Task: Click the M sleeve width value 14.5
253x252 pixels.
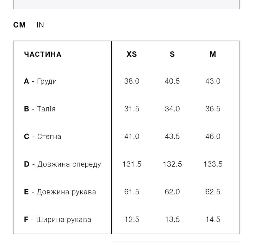Action: (x=213, y=220)
